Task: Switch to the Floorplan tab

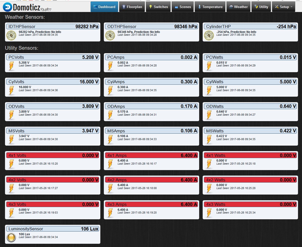Action: click(x=132, y=7)
